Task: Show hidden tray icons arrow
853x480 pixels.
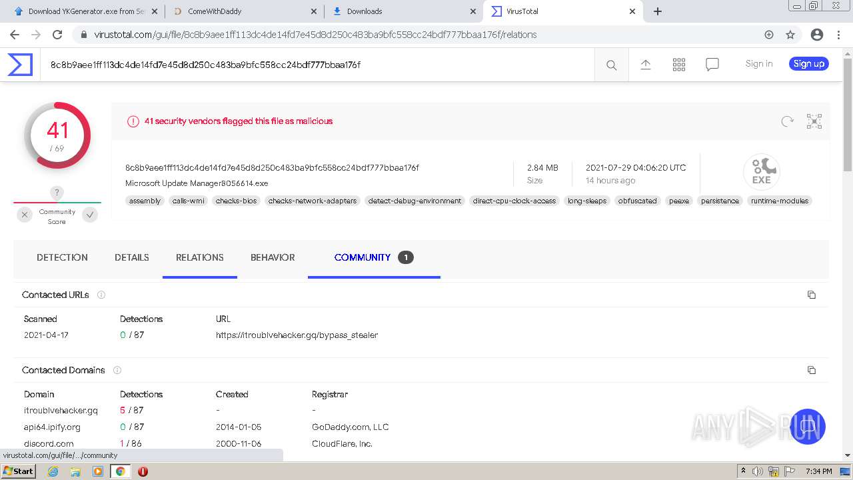Action: [x=743, y=471]
